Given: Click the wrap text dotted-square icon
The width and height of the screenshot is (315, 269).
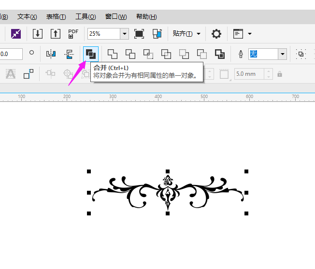Looking at the screenshot, I should 301,54.
